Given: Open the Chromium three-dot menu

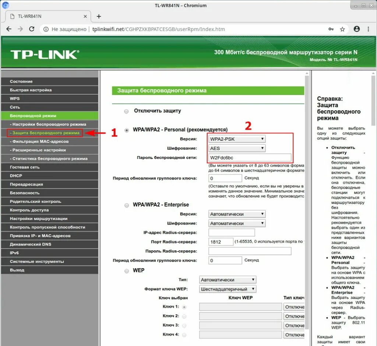Looking at the screenshot, I should pyautogui.click(x=368, y=29).
